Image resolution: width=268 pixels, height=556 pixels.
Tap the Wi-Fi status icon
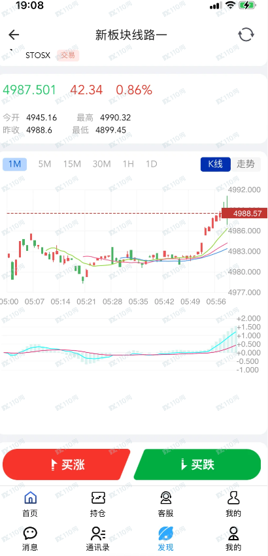point(230,5)
